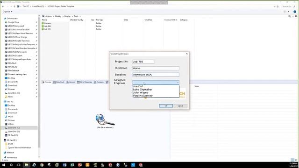Open LESSON Long Lead vault shortcut
This screenshot has height=168, width=299.
[x=16, y=26]
